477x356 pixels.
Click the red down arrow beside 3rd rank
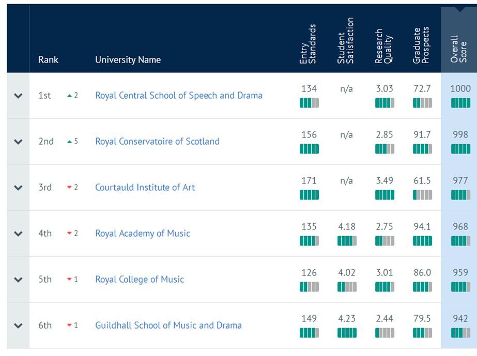coord(69,187)
